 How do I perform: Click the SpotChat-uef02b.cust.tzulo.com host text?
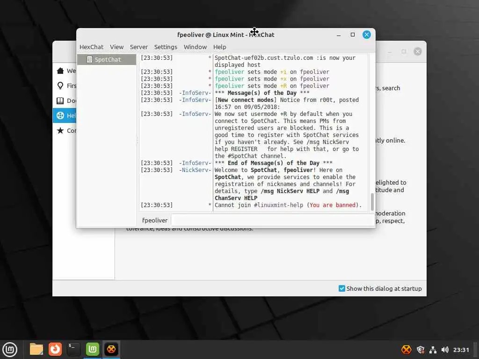(264, 58)
